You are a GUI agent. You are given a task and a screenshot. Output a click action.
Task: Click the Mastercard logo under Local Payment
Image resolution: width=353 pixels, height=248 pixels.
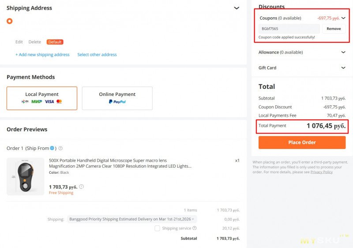pos(59,102)
